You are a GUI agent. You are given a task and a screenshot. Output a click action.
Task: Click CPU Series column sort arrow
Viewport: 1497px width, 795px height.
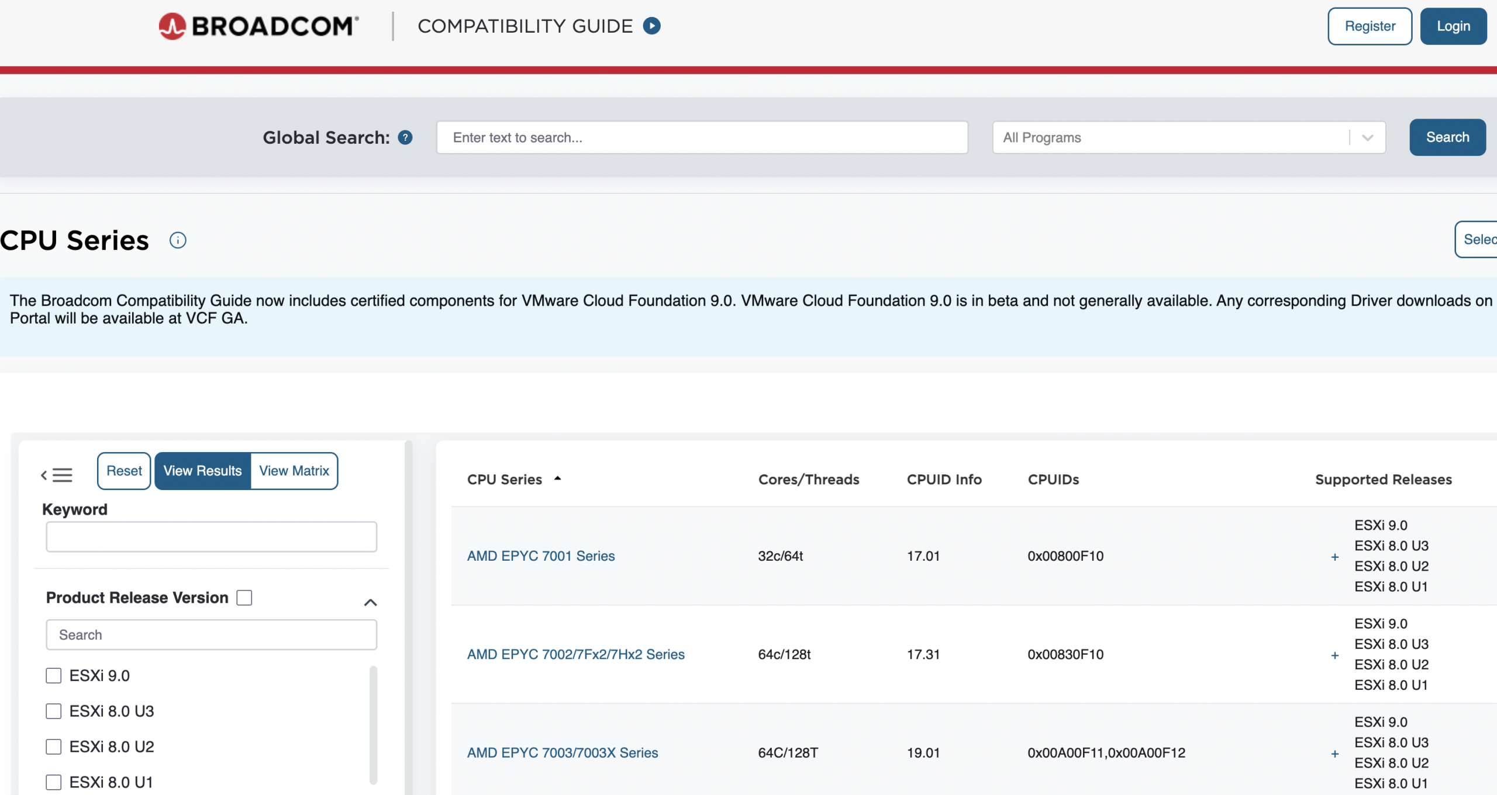(x=558, y=478)
